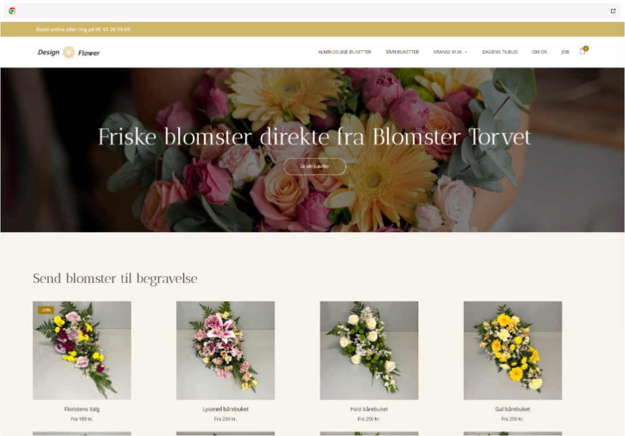Click the -24% discount badge

coord(46,310)
